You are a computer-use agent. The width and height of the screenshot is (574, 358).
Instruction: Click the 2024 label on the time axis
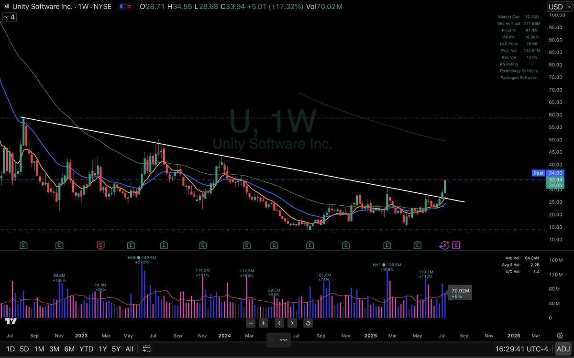225,336
